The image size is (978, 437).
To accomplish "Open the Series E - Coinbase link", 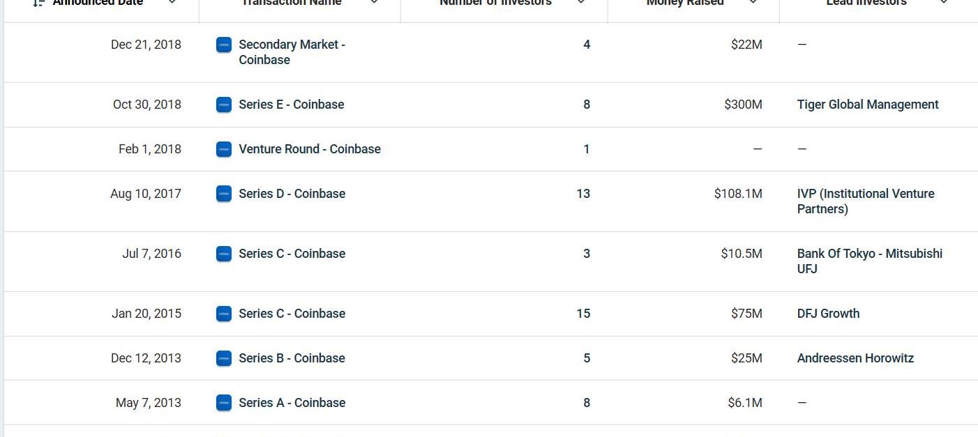I will point(292,105).
